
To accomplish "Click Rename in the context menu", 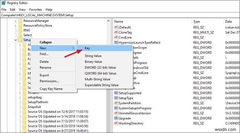I will click(46, 67).
